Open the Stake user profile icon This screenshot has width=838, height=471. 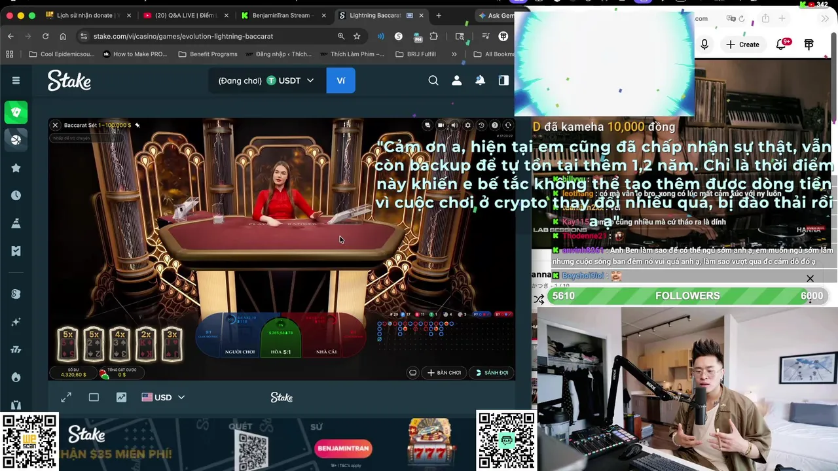(457, 80)
